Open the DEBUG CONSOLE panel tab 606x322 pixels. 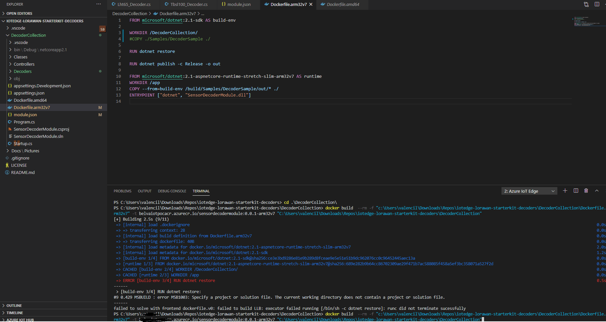click(172, 191)
